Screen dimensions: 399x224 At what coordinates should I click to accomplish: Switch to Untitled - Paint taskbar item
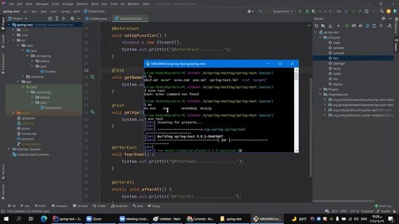(167, 218)
